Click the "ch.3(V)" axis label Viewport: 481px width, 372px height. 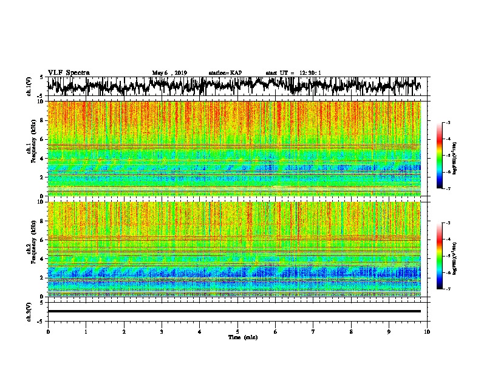[x=29, y=312]
